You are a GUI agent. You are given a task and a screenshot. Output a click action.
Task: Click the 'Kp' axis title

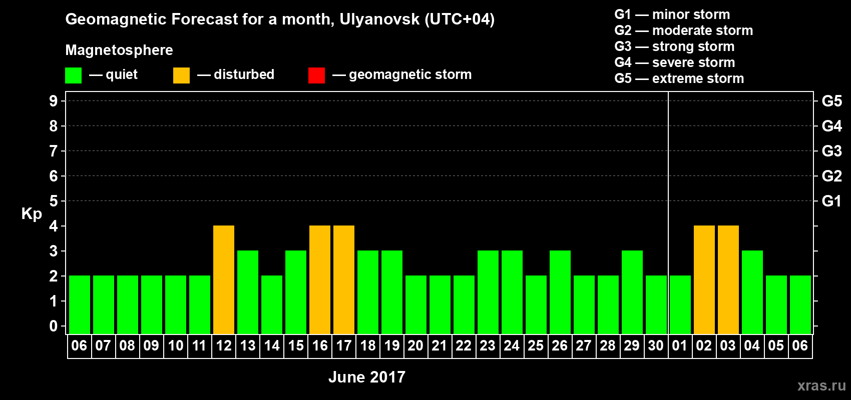[32, 214]
